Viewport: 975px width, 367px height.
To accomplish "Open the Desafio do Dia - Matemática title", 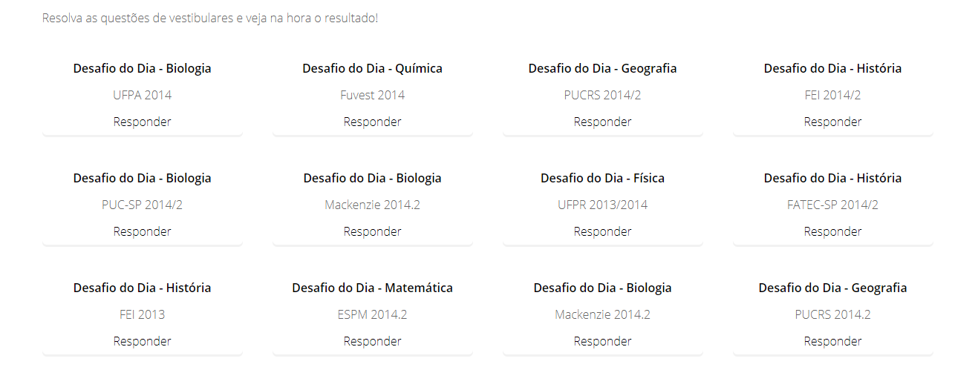I will tap(372, 288).
